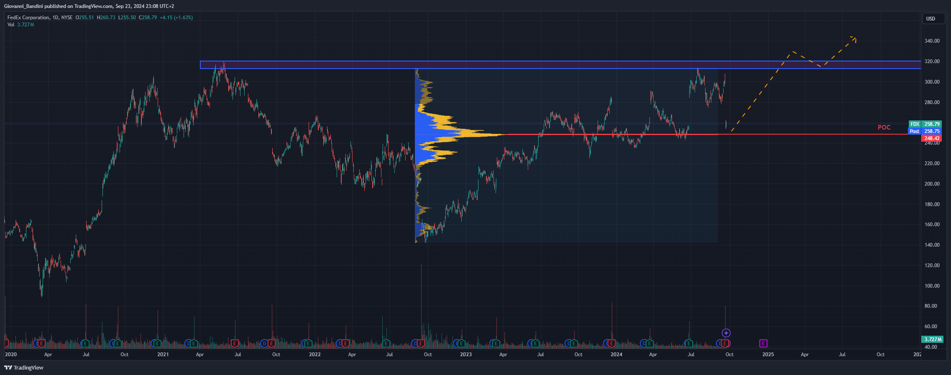Click the purple star marker above the latest earnings
This screenshot has width=951, height=375.
tap(726, 333)
